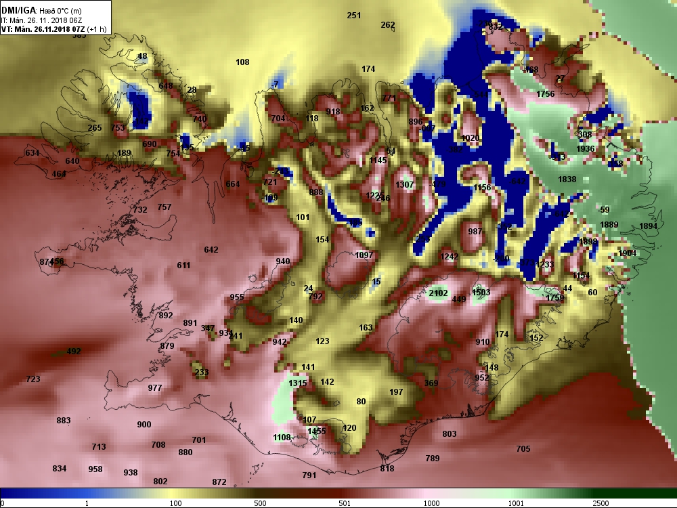The height and width of the screenshot is (508, 677).
Task: Click the map value 705
Action: (523, 449)
